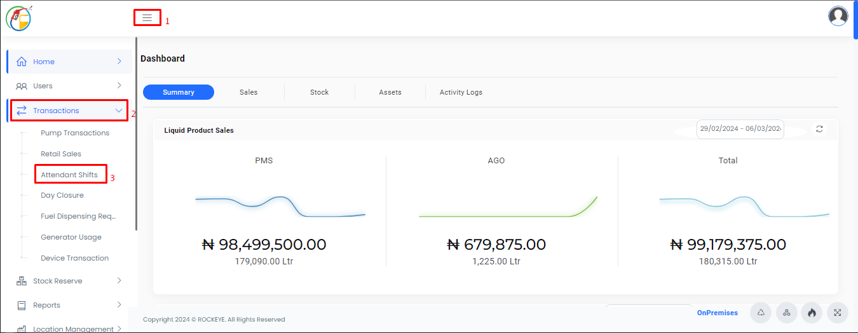Click the refresh icon in Liquid Product Sales

click(819, 129)
